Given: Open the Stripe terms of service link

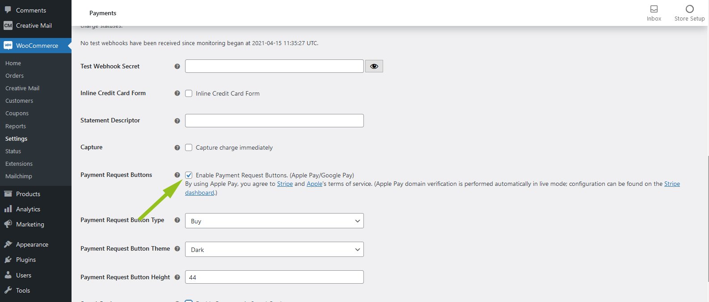Looking at the screenshot, I should (x=285, y=184).
